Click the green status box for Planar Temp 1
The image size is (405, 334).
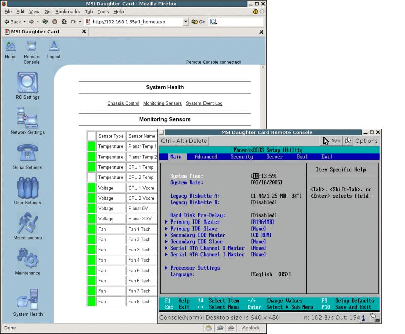91,146
